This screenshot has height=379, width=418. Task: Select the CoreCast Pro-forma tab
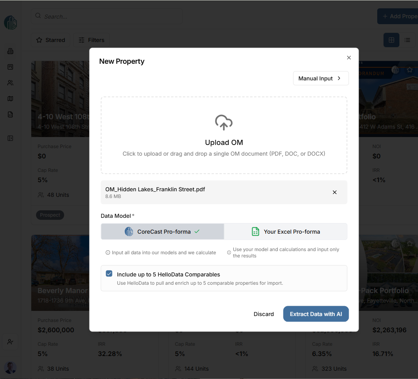click(162, 231)
